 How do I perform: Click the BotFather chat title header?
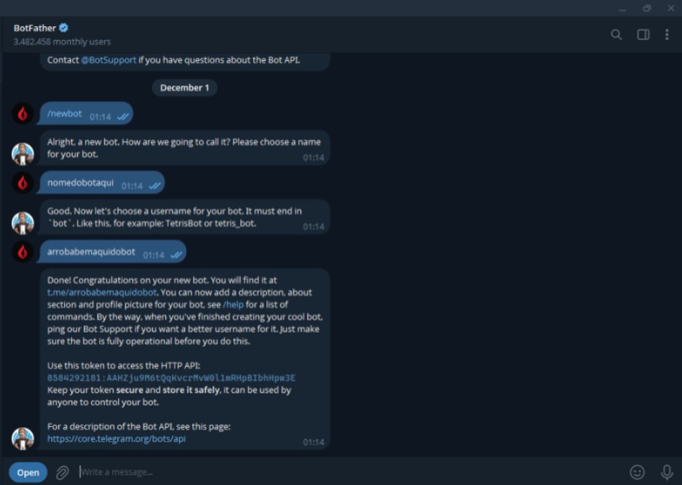34,28
